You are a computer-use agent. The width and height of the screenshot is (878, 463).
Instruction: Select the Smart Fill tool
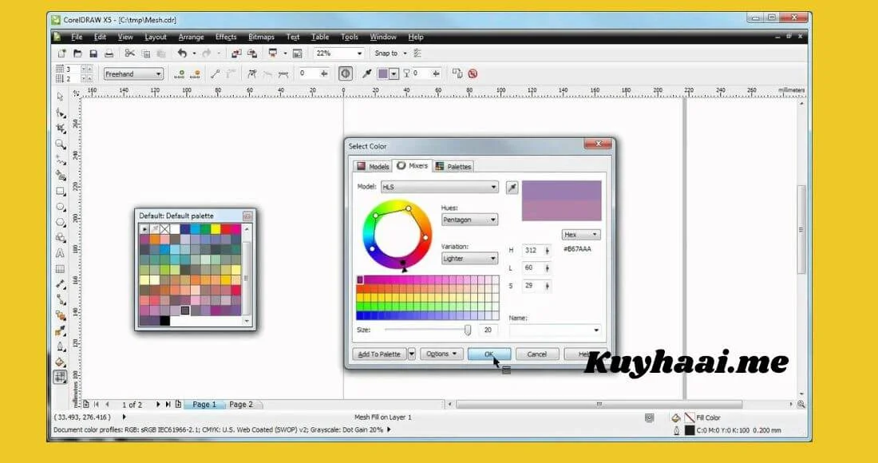point(61,176)
